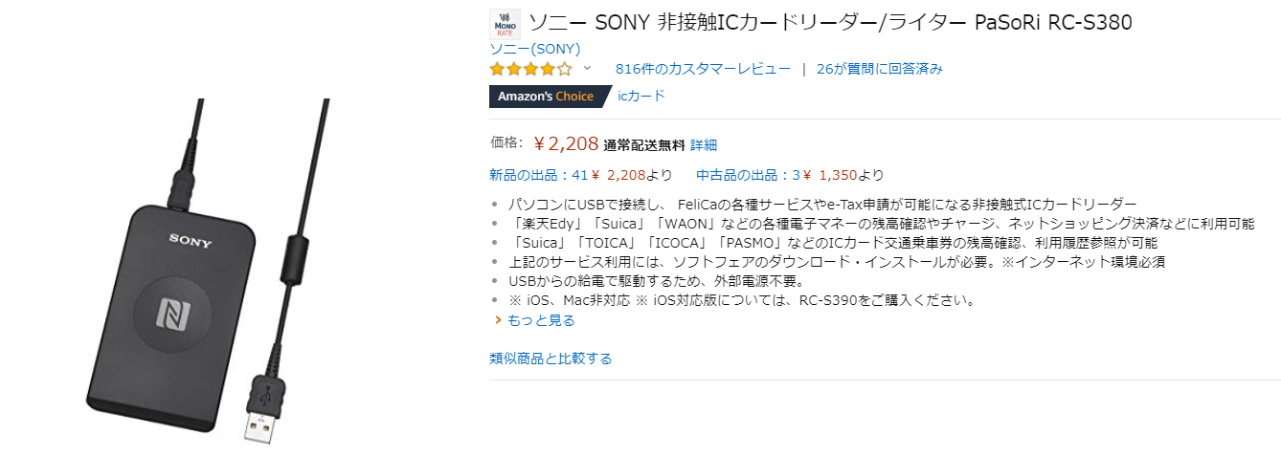Click the 類似商品と比較する link
The width and height of the screenshot is (1281, 457).
click(551, 359)
